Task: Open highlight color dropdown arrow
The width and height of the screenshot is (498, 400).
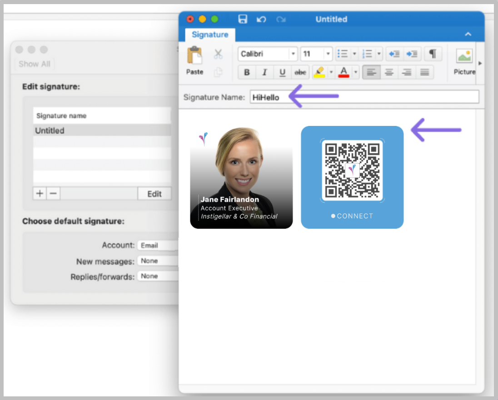Action: tap(331, 72)
